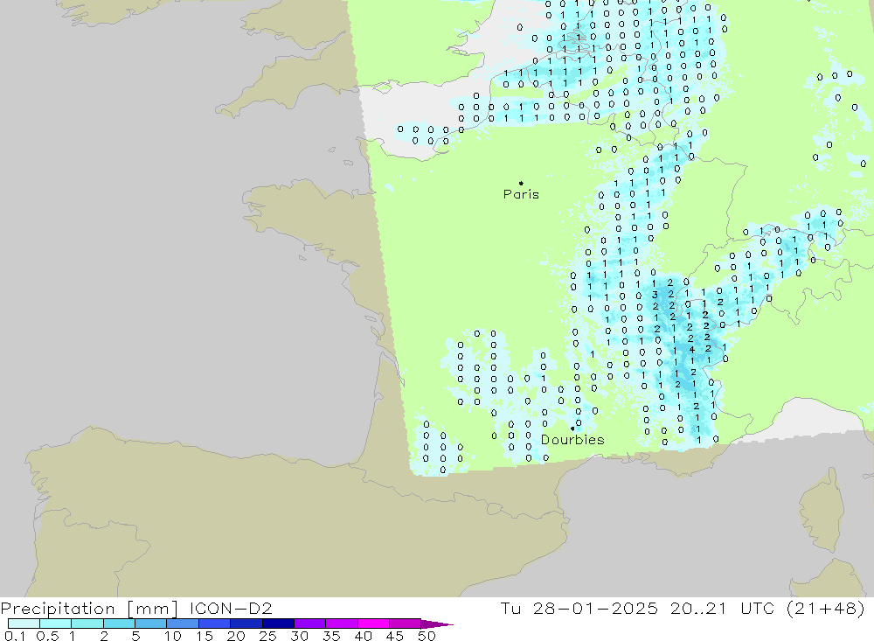
Task: Select the 10–15 mm legend color swatch
Action: click(183, 624)
